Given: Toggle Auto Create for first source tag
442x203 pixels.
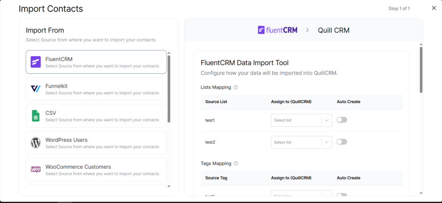Looking at the screenshot, I should pyautogui.click(x=342, y=195).
